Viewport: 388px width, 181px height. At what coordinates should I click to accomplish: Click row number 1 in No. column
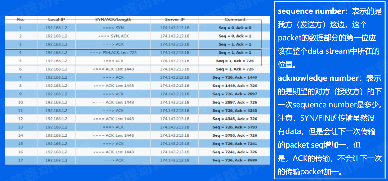20,28
